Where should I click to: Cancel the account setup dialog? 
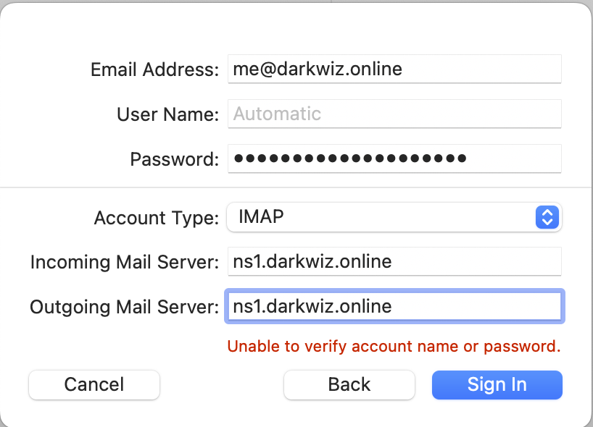(94, 384)
